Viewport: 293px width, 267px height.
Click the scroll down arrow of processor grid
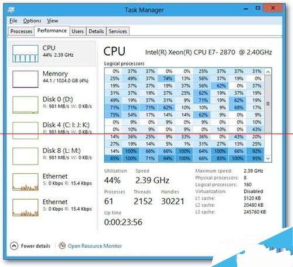[x=268, y=158]
